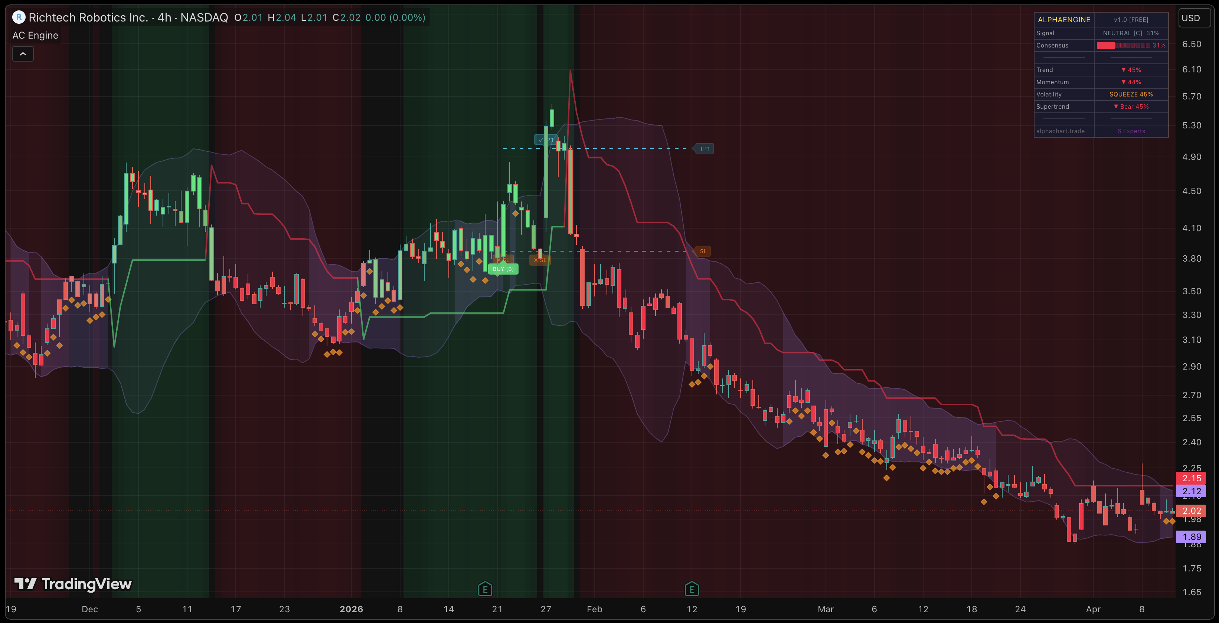Click the 'SQUEEZE 45%' volatility value
The height and width of the screenshot is (623, 1219).
click(1131, 95)
